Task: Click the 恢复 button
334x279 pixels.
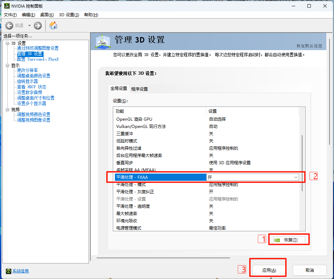Action: (289, 240)
